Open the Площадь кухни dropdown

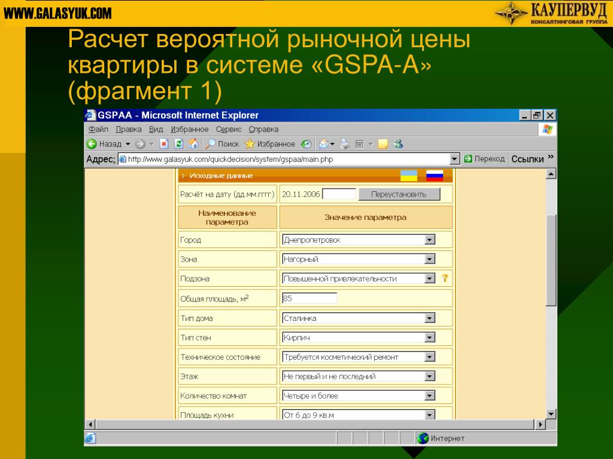coord(430,415)
